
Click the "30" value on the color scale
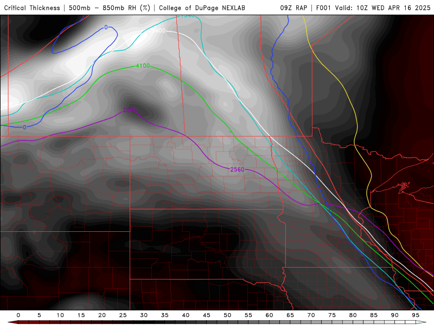click(x=144, y=315)
